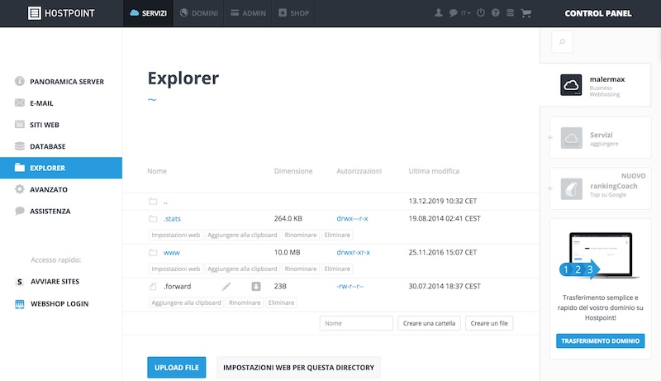
Task: Open the IT language dropdown
Action: [x=465, y=13]
